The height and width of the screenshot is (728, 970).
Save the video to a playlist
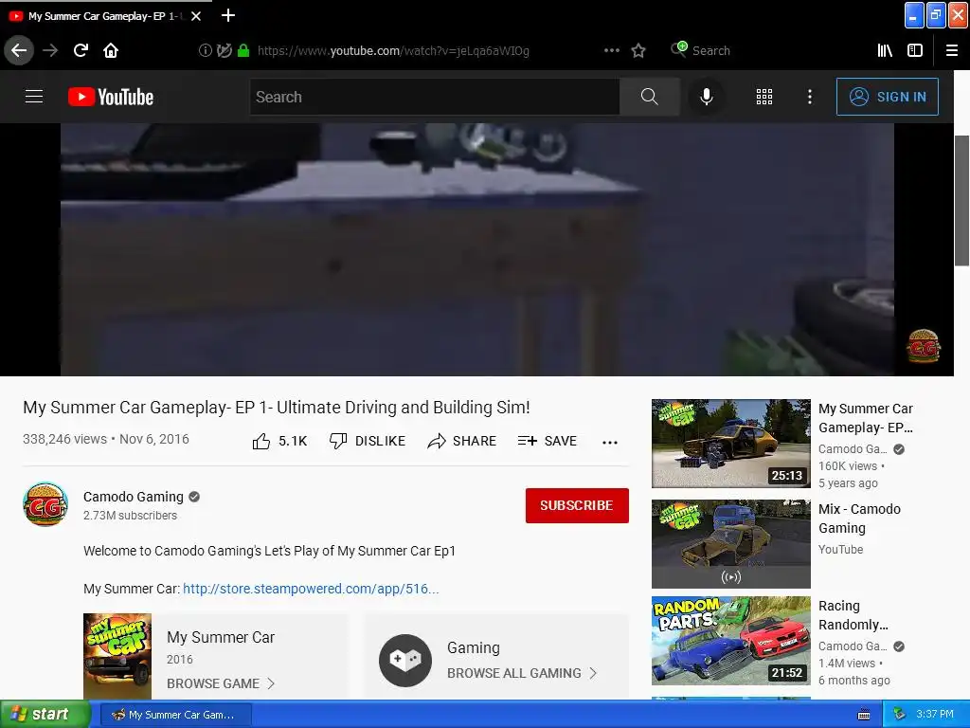pos(548,441)
